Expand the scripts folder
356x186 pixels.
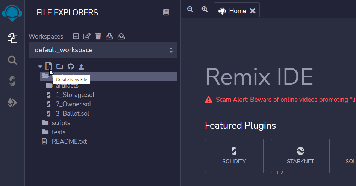pos(61,123)
